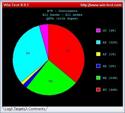Select the Continents tab

point(37,109)
